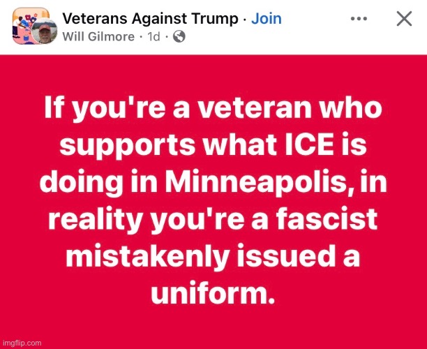427x349 pixels.
Task: Select the red background post image
Action: tap(213, 202)
